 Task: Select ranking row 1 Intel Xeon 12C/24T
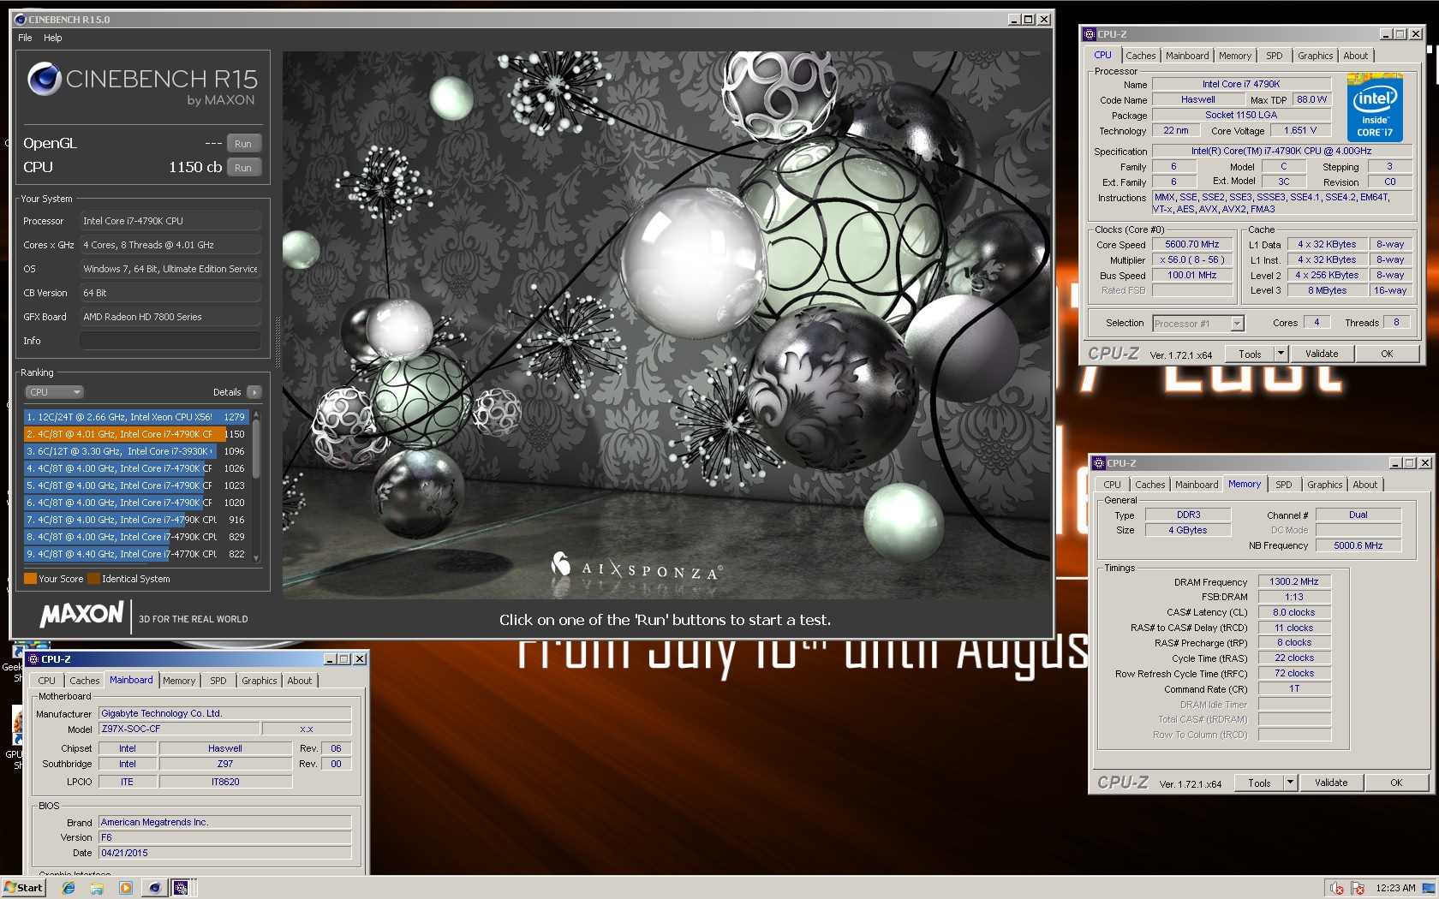point(135,417)
